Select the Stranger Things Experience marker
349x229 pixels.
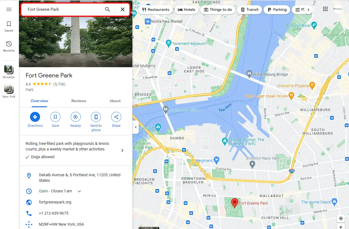coord(225,141)
